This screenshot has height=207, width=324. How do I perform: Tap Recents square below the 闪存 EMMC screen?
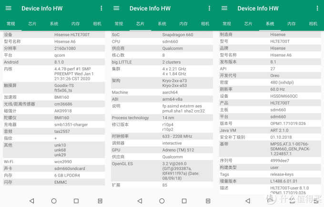click(x=76, y=201)
